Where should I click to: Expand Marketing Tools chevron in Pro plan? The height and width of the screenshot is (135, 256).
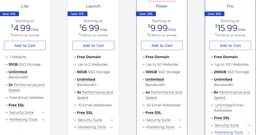click(x=249, y=132)
